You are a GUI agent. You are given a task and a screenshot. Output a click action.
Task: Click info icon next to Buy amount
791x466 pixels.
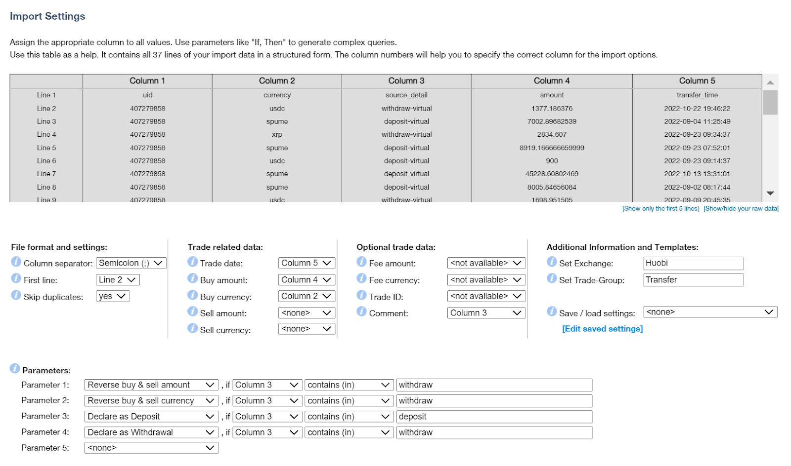click(192, 278)
